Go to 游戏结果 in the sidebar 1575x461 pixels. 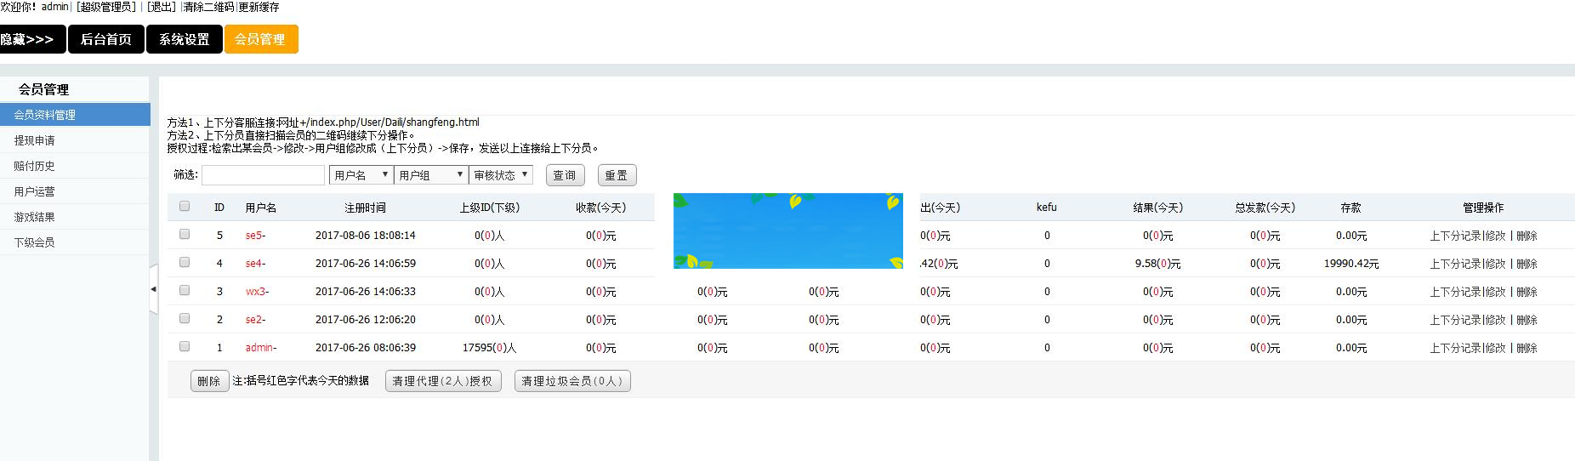(34, 217)
